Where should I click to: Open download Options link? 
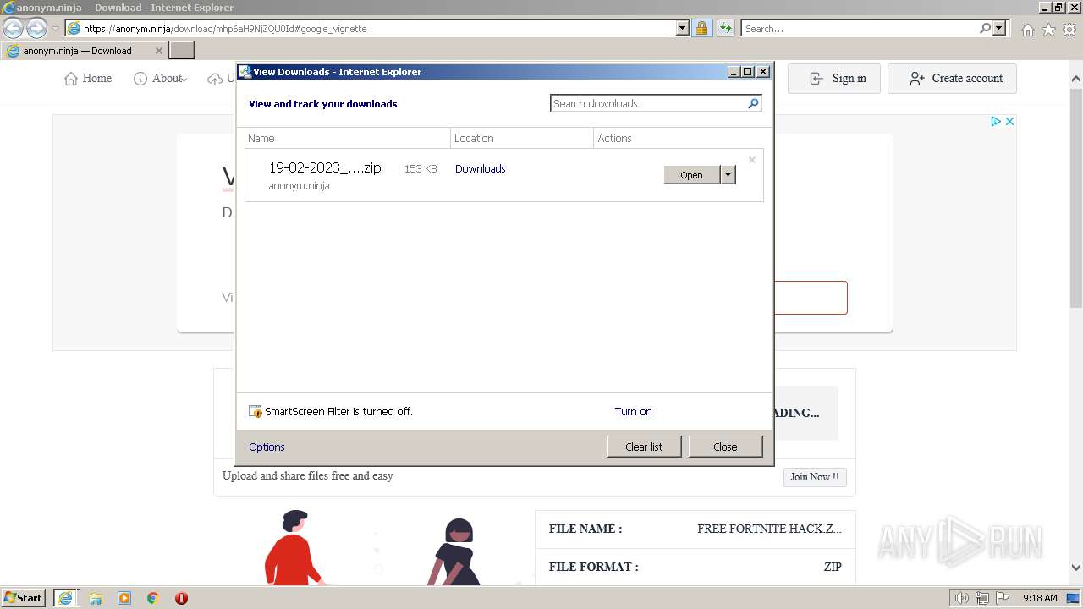[267, 447]
